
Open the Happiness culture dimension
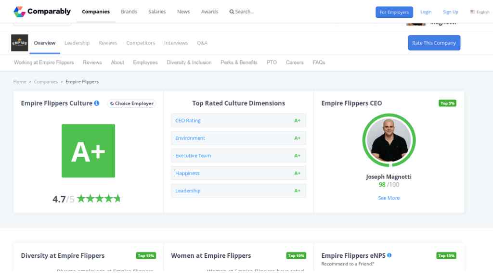(238, 173)
